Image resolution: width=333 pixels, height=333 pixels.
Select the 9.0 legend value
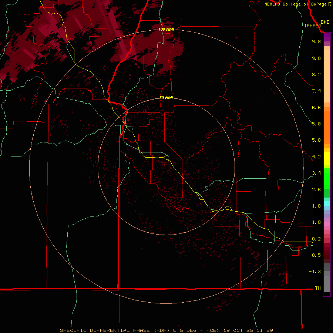[316, 58]
